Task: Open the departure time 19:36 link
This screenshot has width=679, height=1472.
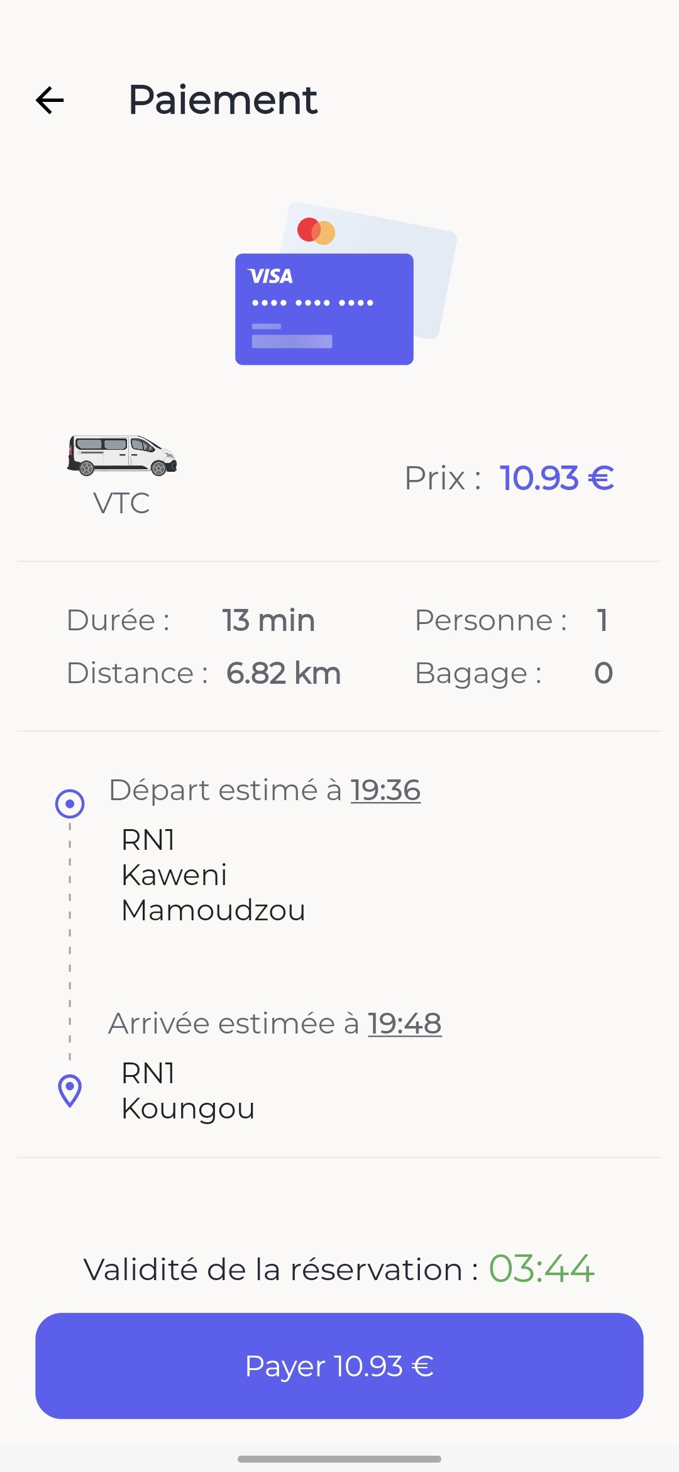Action: tap(385, 790)
